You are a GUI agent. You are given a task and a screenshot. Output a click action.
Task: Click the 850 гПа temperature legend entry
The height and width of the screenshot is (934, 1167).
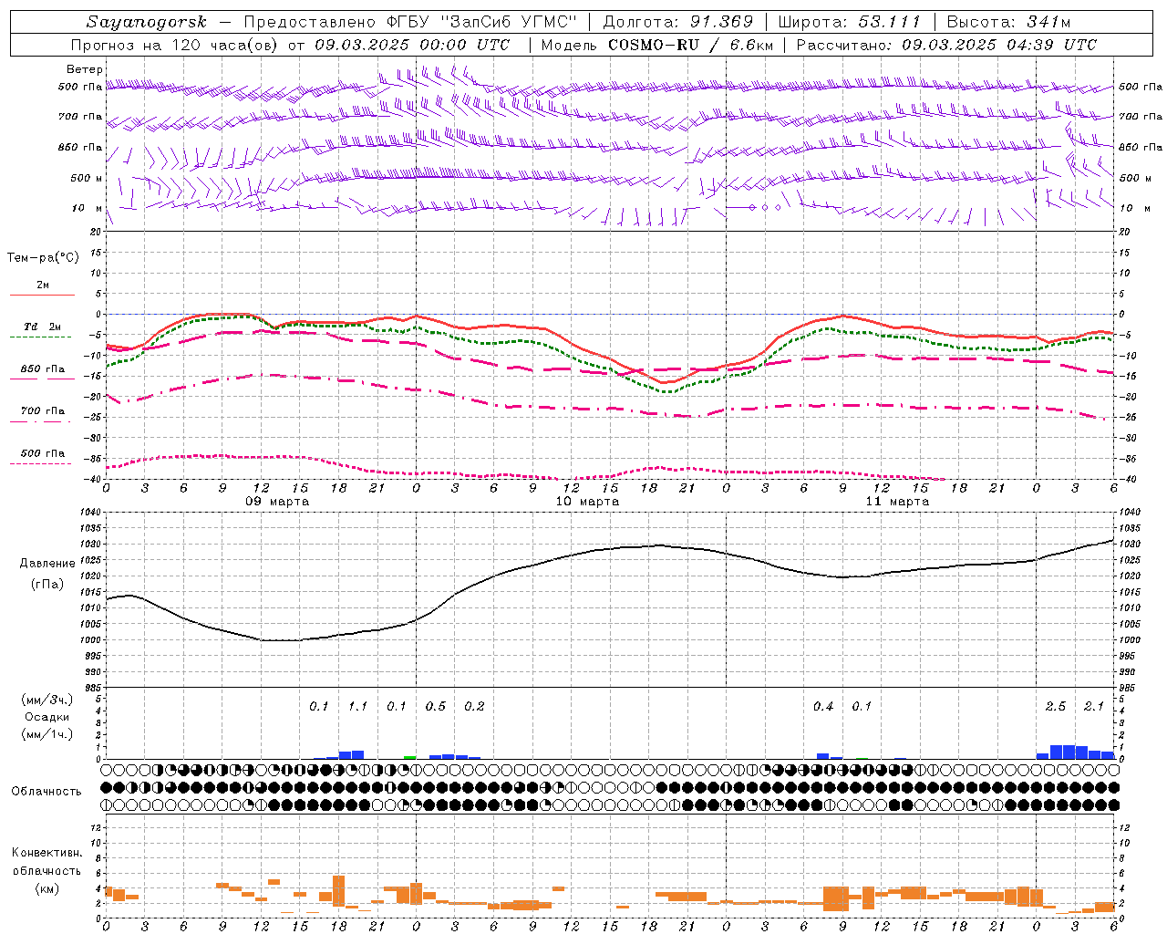pyautogui.click(x=43, y=369)
